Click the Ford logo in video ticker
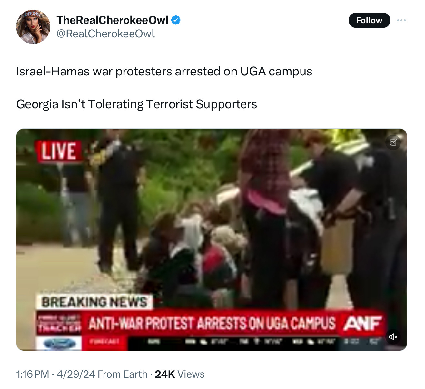Screen dimensions: 425x389 point(59,344)
